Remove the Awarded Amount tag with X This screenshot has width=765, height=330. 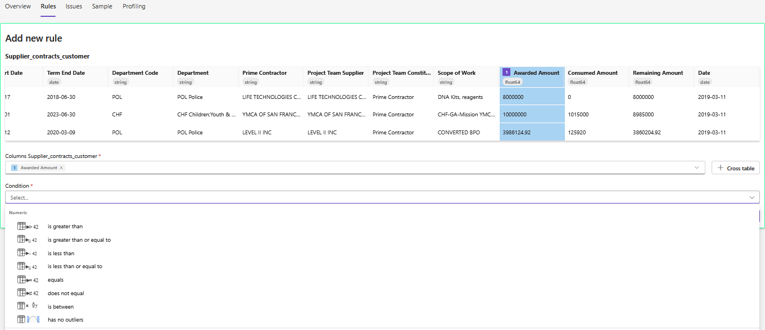pos(62,168)
